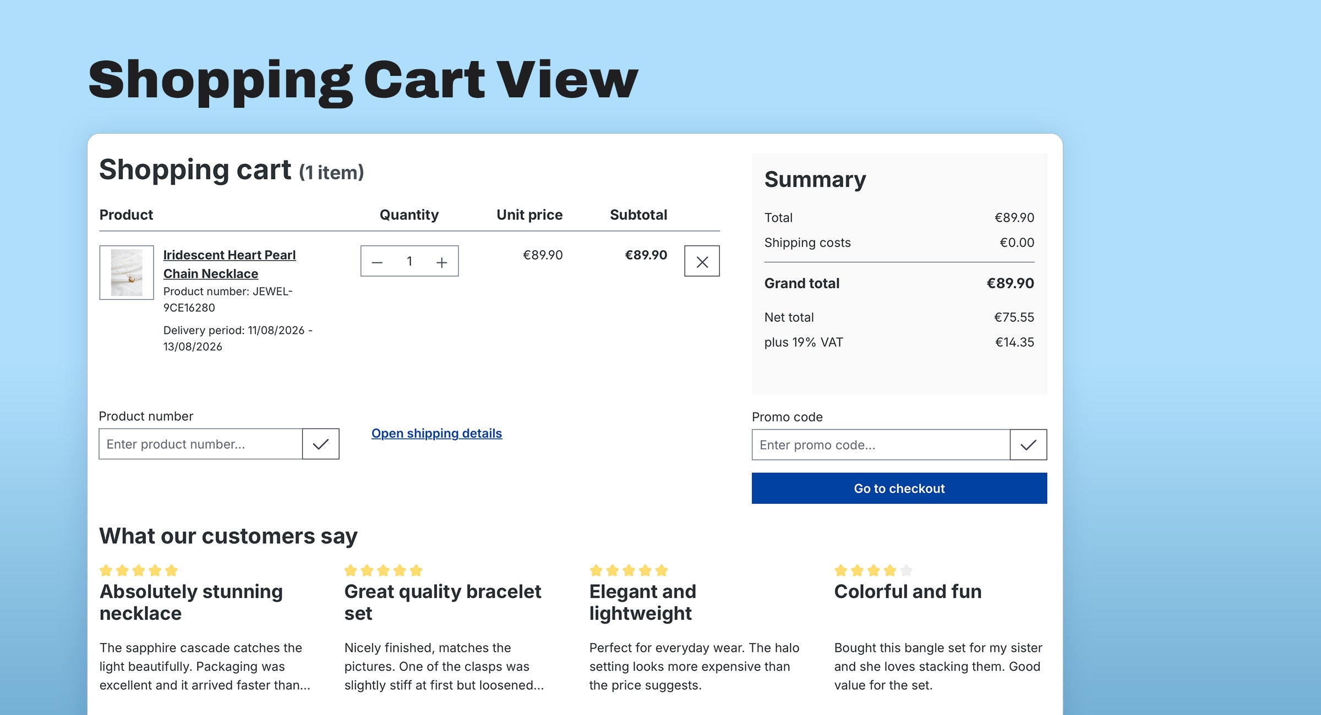1321x715 pixels.
Task: Apply promo code with checkmark icon
Action: coord(1028,444)
